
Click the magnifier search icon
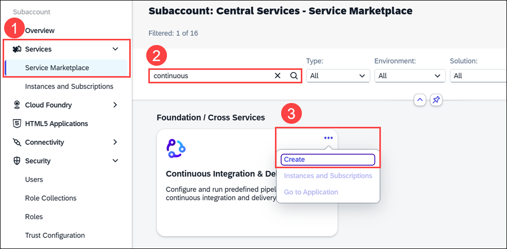tap(294, 76)
